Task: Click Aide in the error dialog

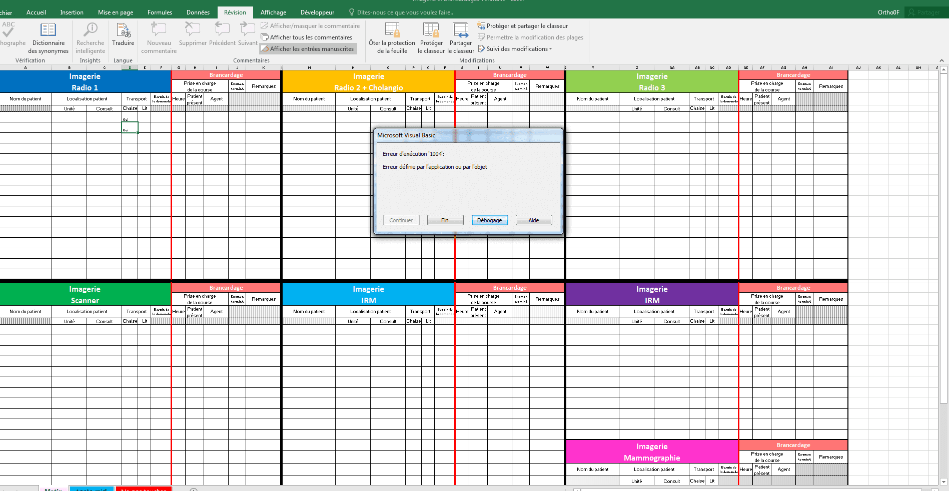Action: pos(534,220)
